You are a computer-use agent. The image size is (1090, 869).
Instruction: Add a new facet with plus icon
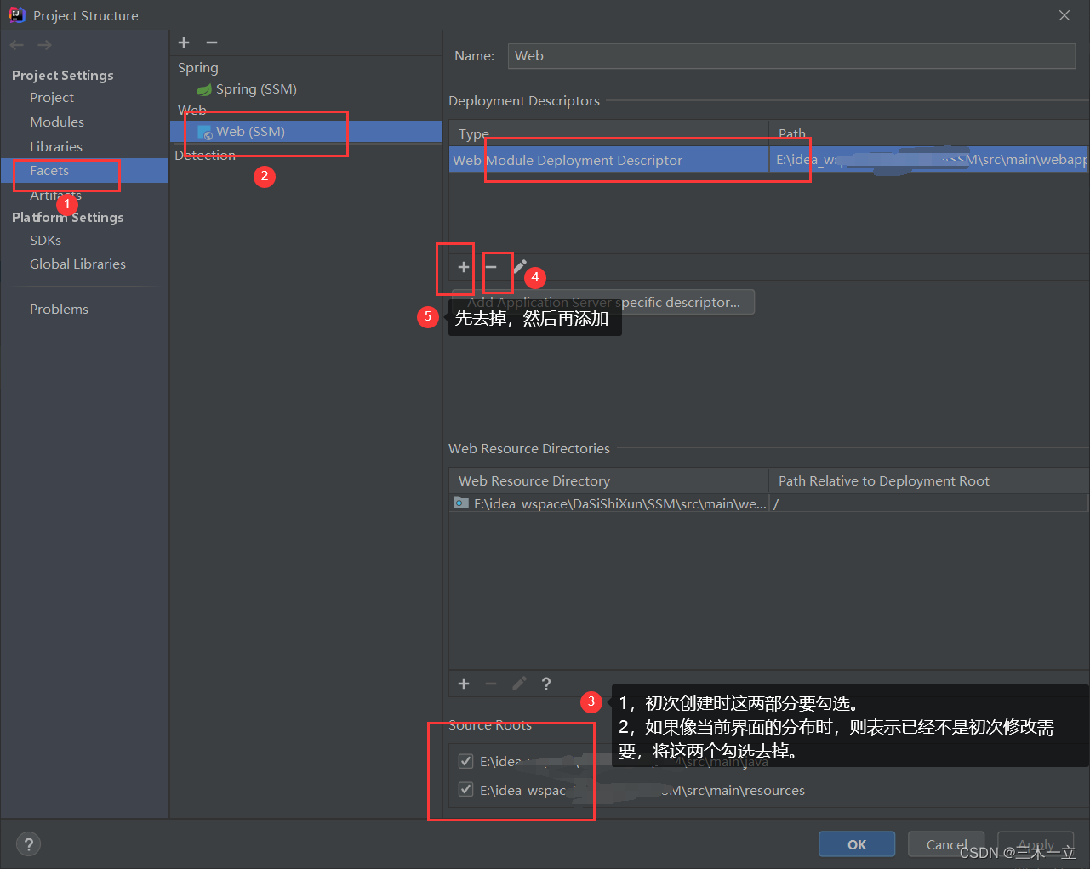pyautogui.click(x=184, y=43)
